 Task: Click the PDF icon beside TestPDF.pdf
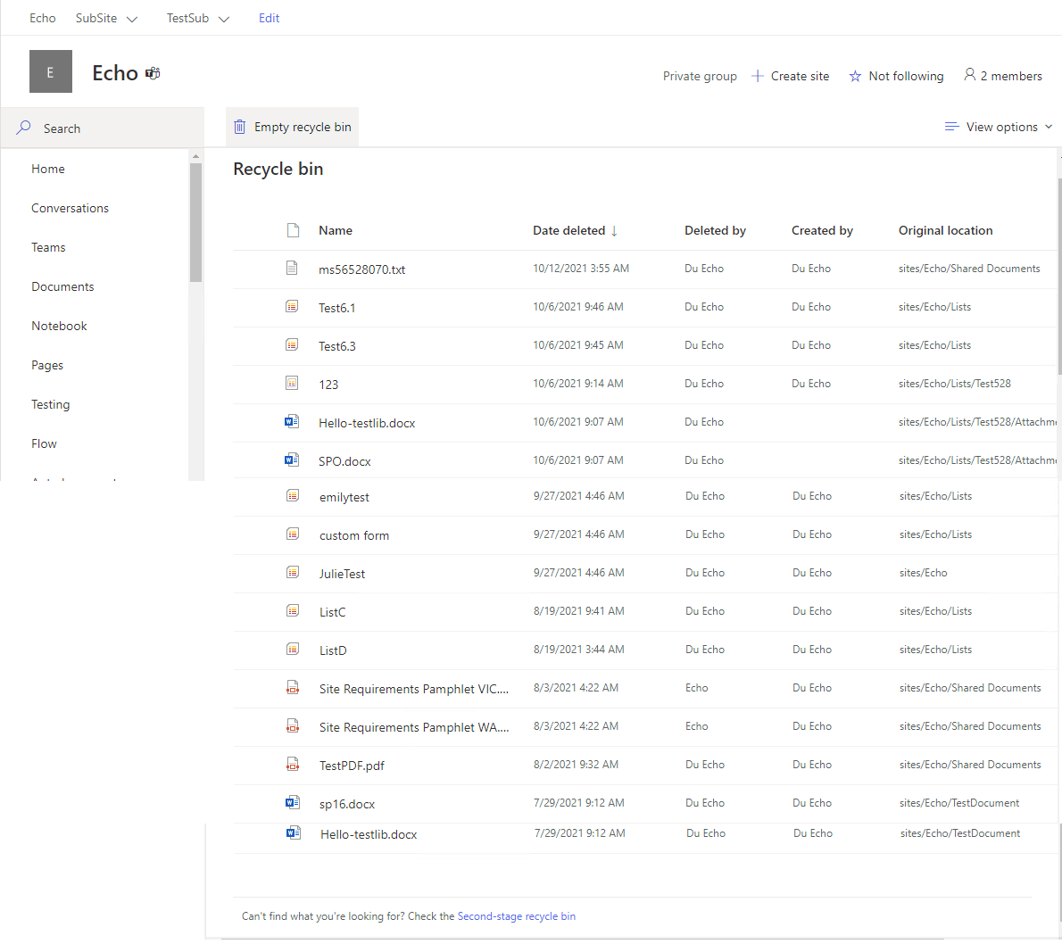[293, 764]
